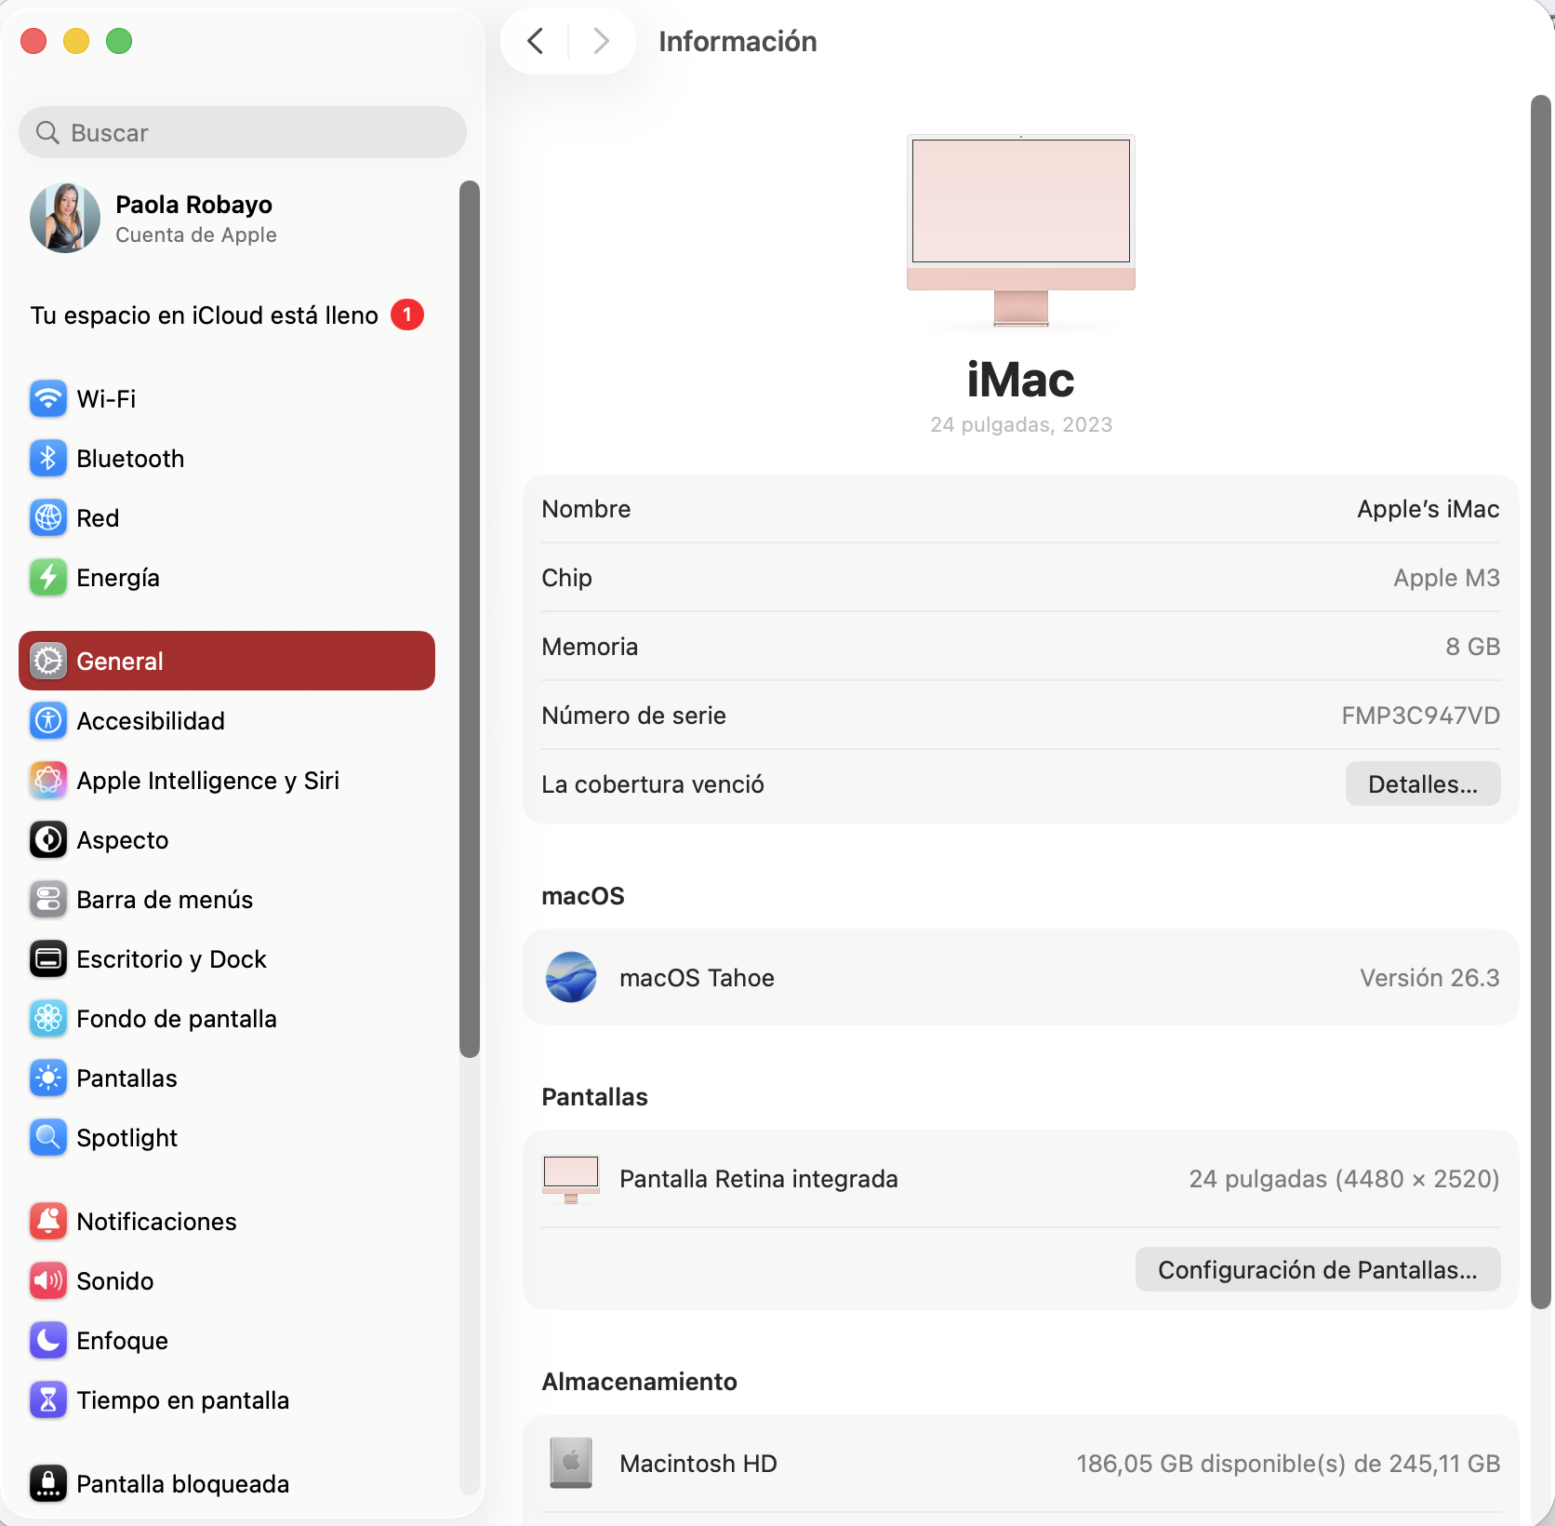The image size is (1555, 1526).
Task: Click the Buscar search field
Action: pos(242,133)
